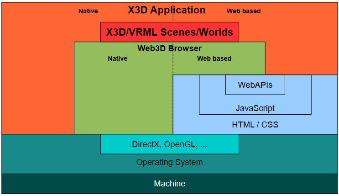Click the dark Machine layer label
Image resolution: width=339 pixels, height=196 pixels.
tap(169, 184)
